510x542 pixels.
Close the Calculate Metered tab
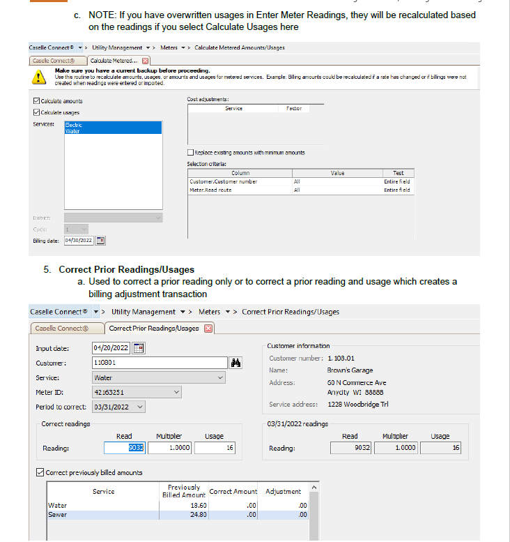[x=146, y=61]
